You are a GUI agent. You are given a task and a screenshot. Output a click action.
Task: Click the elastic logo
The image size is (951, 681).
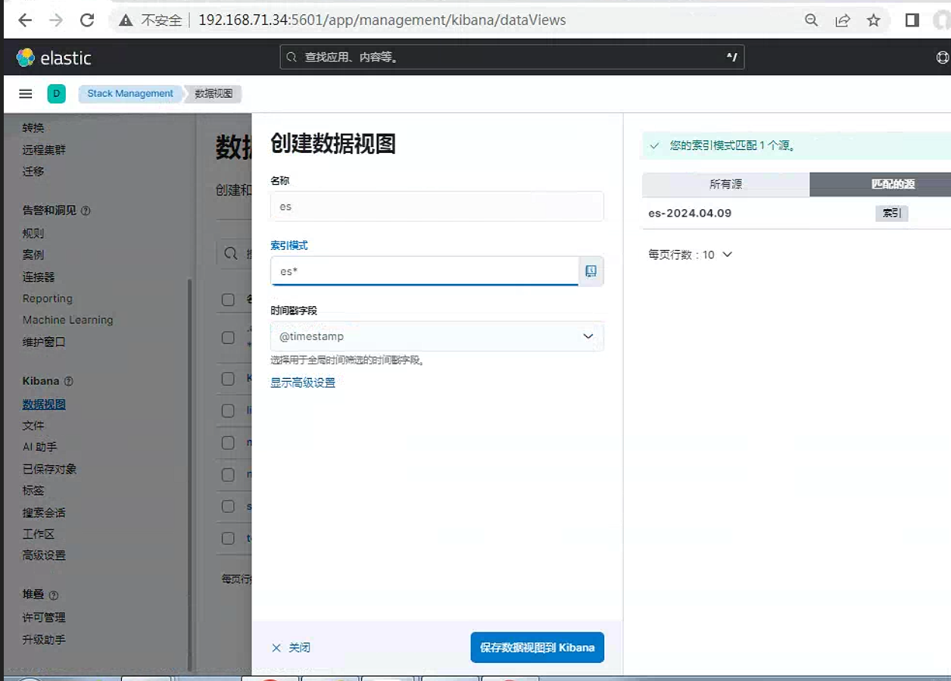pyautogui.click(x=54, y=58)
